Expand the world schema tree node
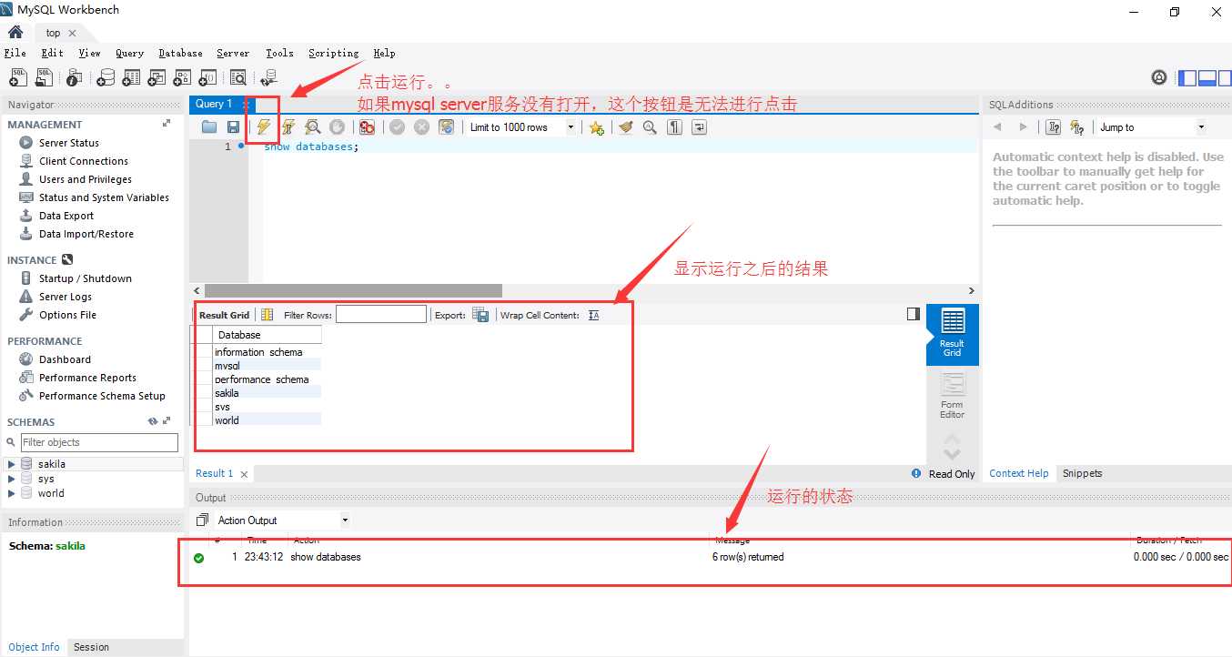 12,493
